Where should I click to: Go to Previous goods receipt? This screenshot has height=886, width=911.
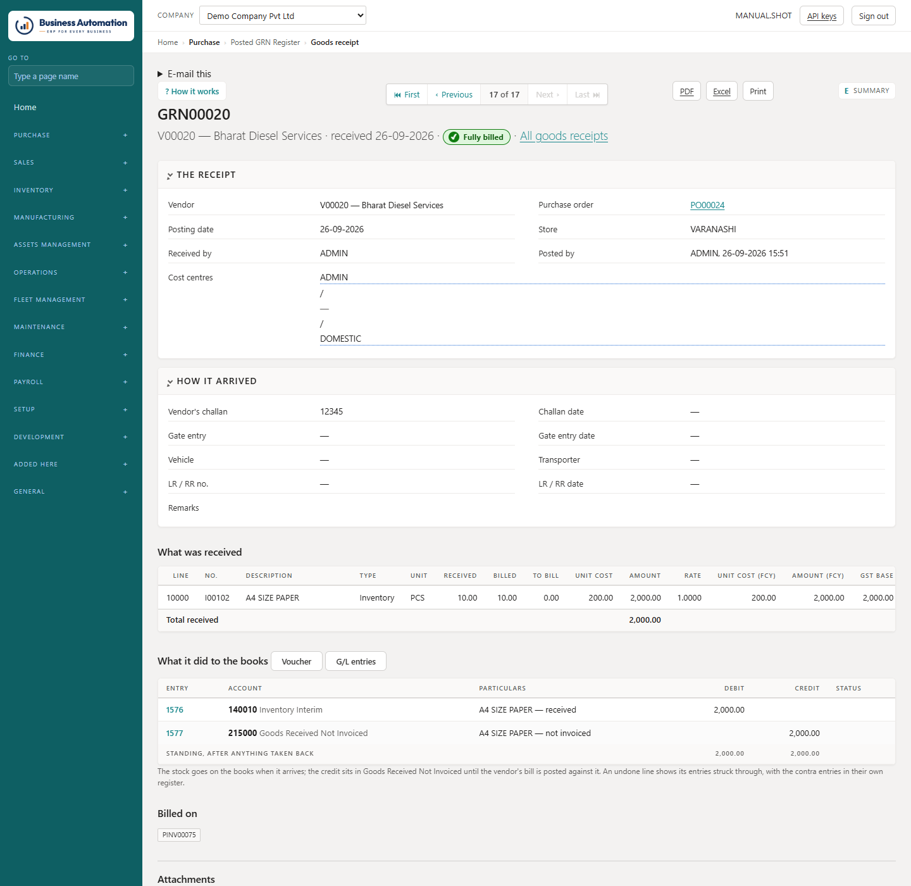[454, 94]
